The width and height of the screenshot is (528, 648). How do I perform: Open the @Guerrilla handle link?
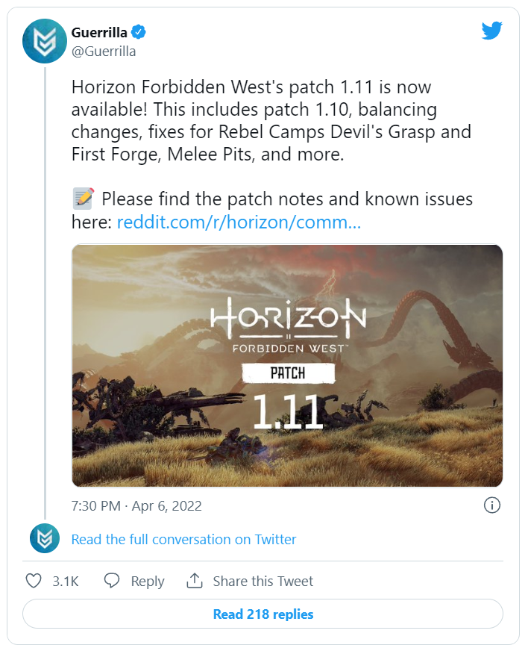(x=104, y=51)
